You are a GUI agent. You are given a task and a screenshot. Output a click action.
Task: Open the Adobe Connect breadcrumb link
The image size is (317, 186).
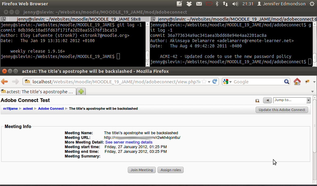[51, 108]
